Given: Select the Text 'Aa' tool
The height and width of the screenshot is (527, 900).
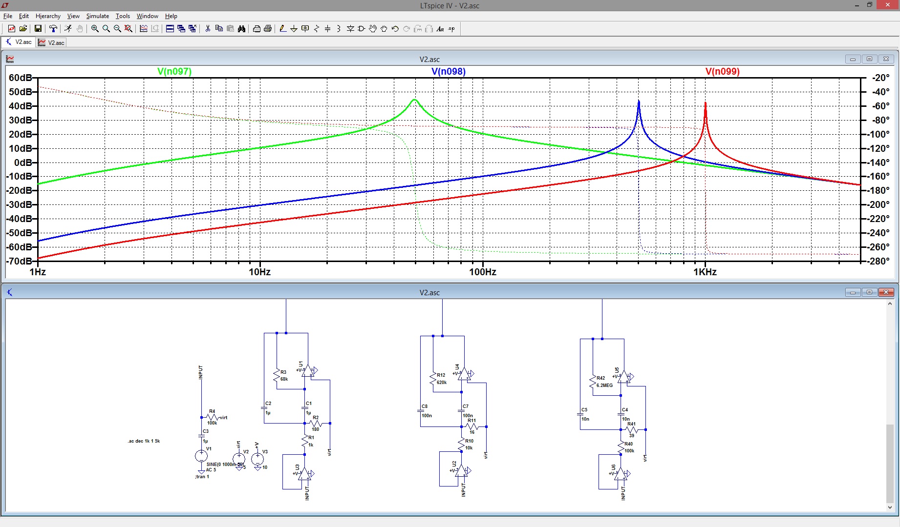Looking at the screenshot, I should (440, 29).
